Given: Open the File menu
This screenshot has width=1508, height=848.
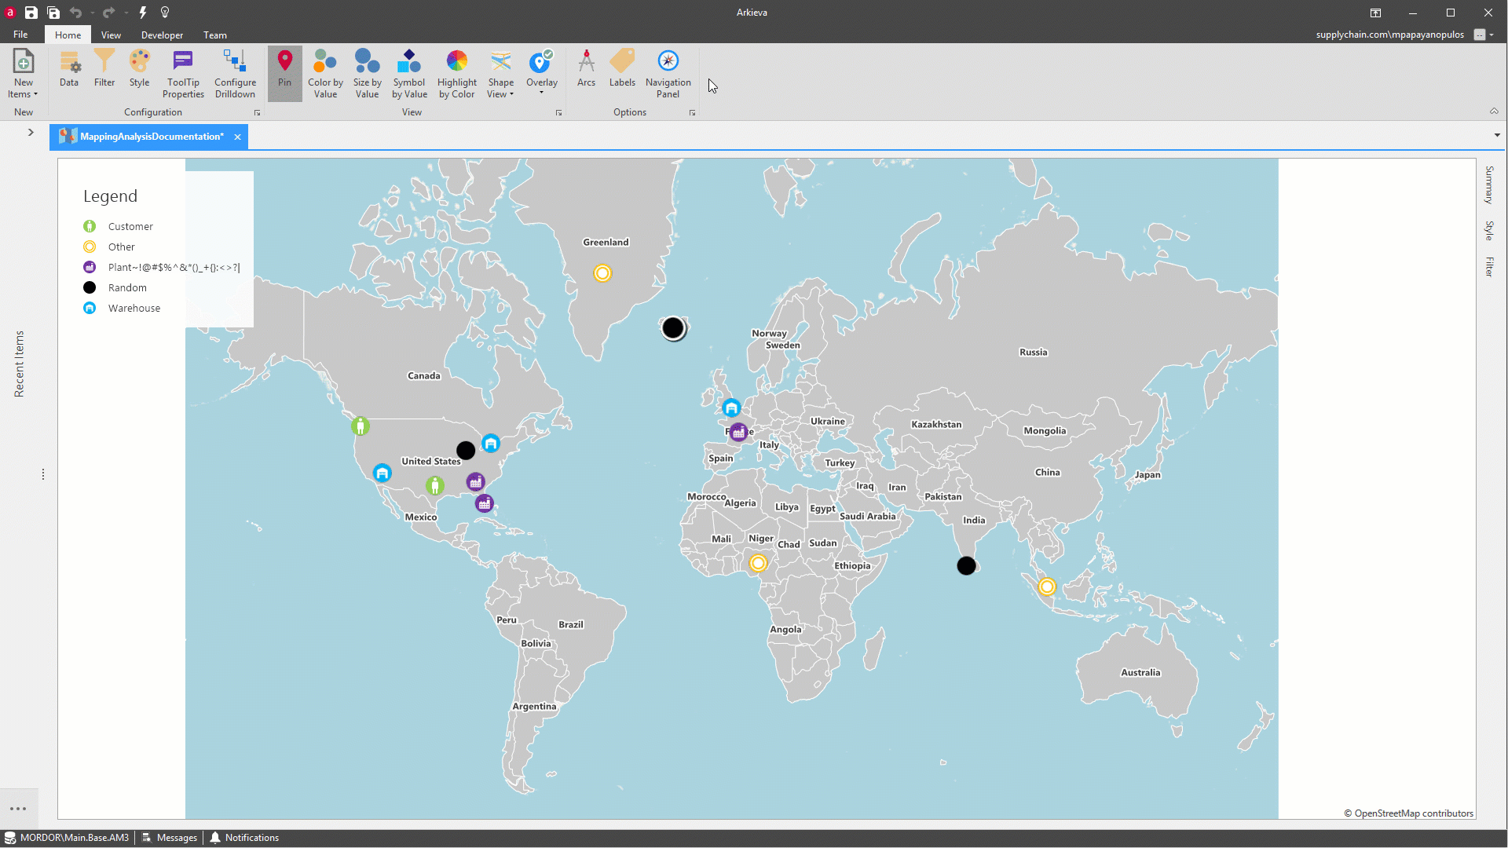Looking at the screenshot, I should coord(20,35).
